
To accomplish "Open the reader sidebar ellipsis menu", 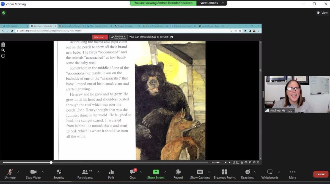I will coord(3,56).
